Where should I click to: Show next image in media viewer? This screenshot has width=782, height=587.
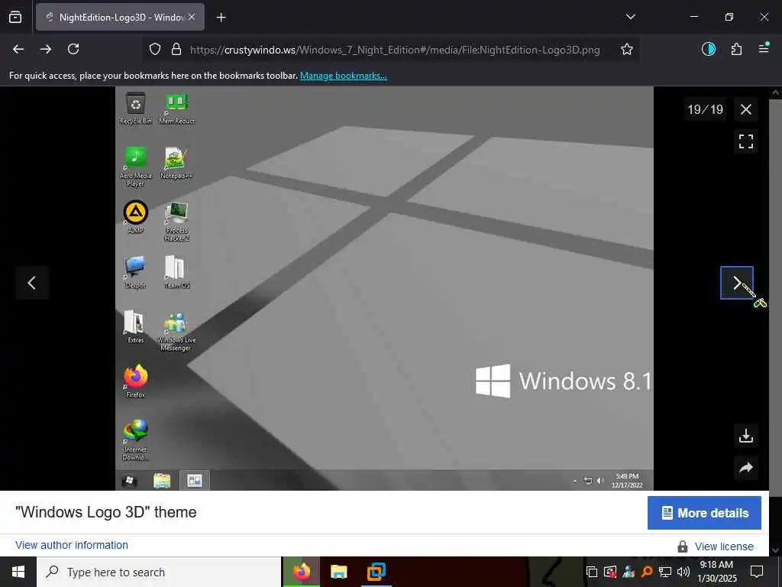(x=737, y=283)
